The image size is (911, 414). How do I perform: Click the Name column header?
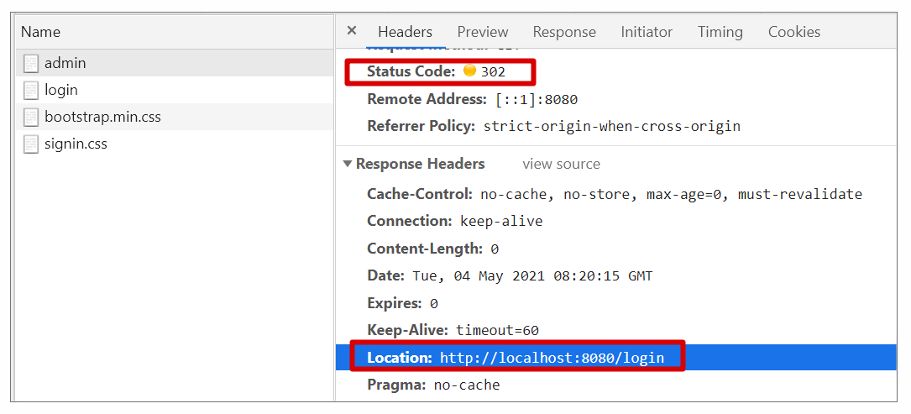pyautogui.click(x=40, y=32)
